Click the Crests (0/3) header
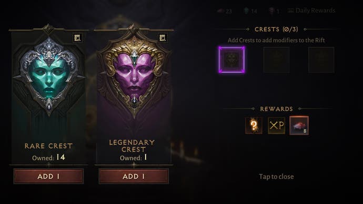The height and width of the screenshot is (204, 363). (276, 29)
